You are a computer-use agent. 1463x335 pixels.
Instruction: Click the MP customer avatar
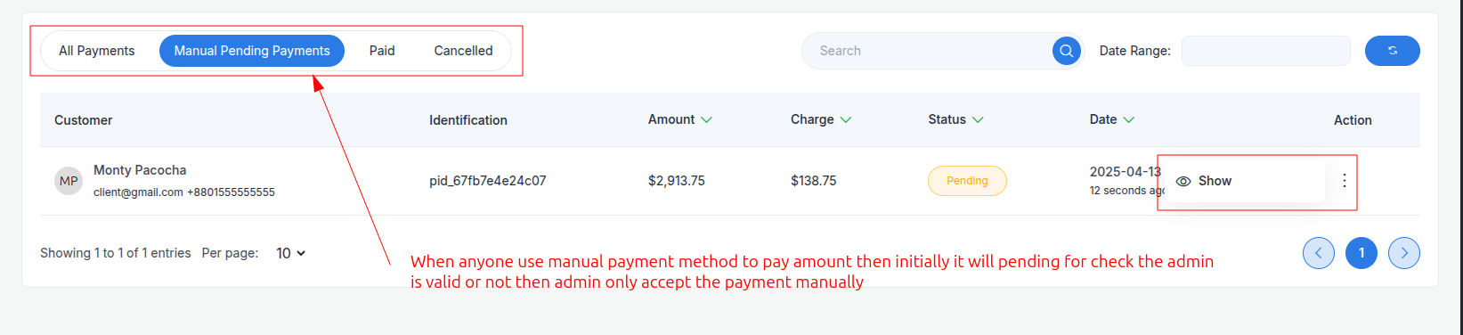(x=69, y=181)
